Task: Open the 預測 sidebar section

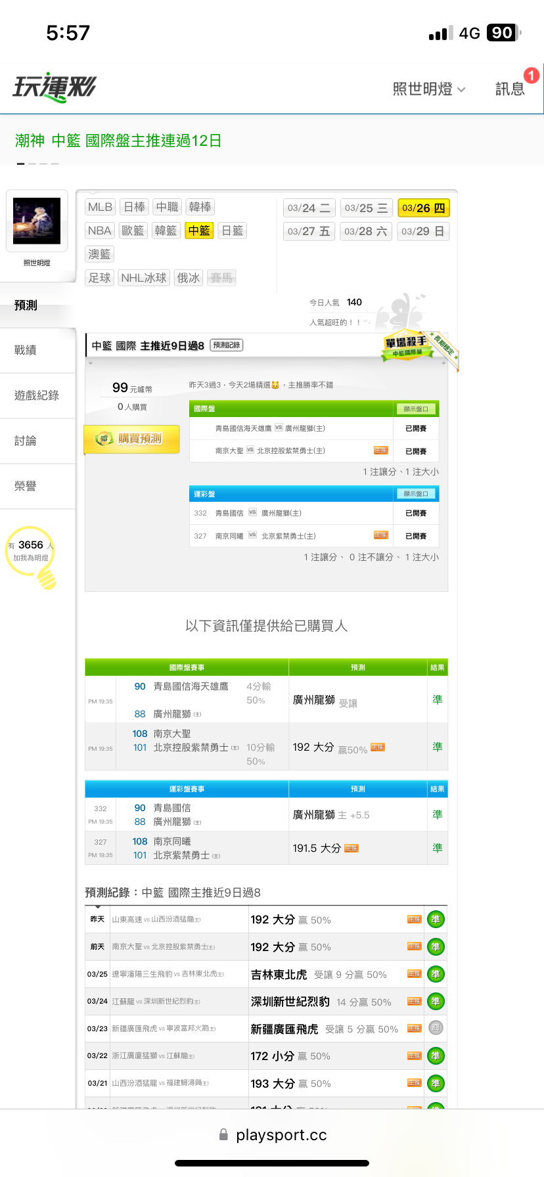Action: tap(38, 305)
